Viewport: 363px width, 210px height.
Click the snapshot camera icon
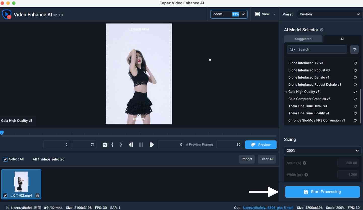pos(105,145)
